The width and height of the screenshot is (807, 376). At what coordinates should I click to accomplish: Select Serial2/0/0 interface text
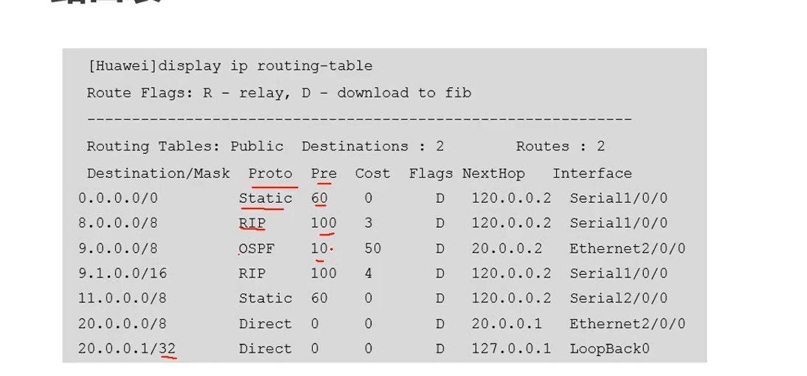click(619, 299)
